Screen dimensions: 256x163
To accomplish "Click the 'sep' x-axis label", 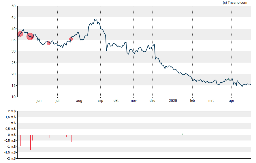I will (x=100, y=101).
